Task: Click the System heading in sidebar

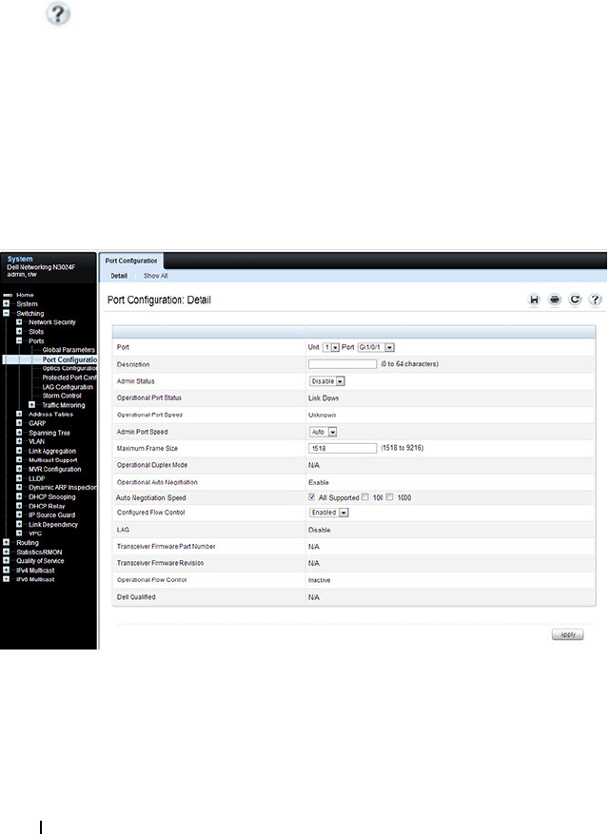Action: click(20, 259)
